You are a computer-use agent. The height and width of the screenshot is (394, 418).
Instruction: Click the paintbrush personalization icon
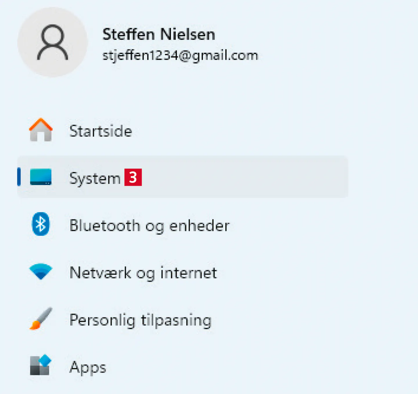click(x=41, y=319)
